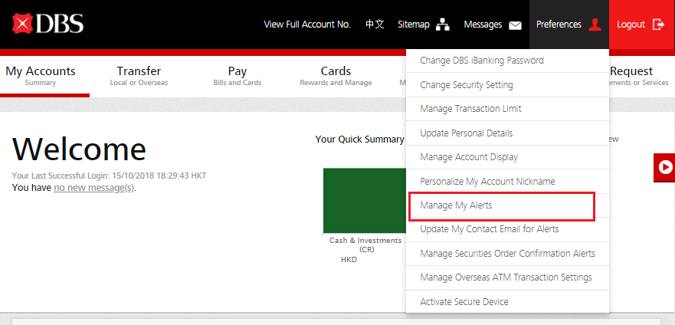Choose Update Personal Details
The width and height of the screenshot is (675, 325).
(466, 133)
